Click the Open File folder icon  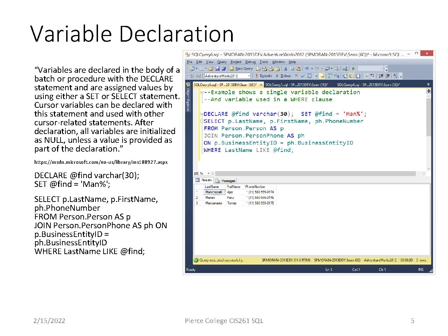211,69
